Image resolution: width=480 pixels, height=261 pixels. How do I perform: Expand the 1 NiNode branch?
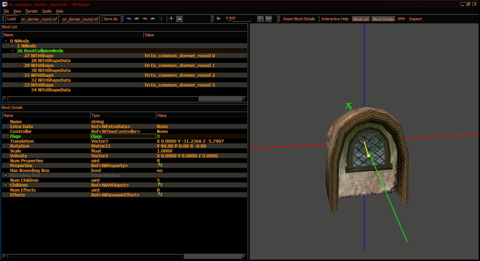tap(13, 46)
